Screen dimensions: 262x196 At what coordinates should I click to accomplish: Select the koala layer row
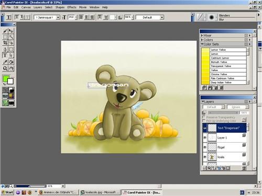click(x=224, y=157)
